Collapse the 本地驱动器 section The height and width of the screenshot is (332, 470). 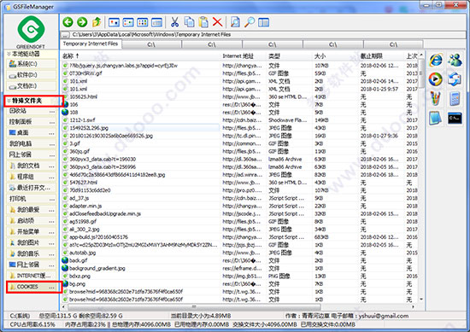click(9, 54)
